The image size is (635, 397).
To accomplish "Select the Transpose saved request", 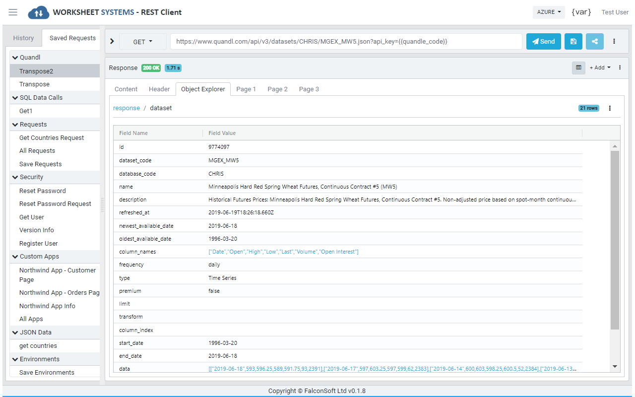I will pos(55,84).
